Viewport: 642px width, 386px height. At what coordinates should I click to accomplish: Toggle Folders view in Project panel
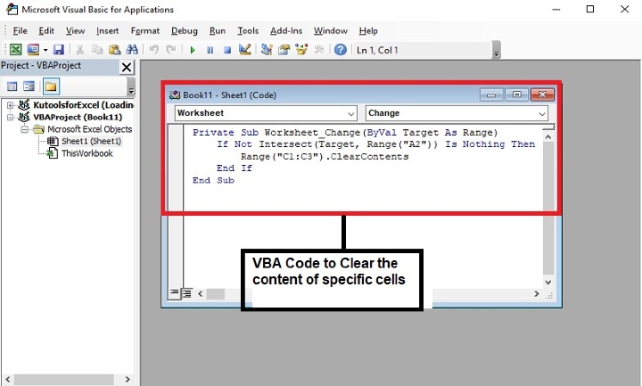(x=51, y=86)
